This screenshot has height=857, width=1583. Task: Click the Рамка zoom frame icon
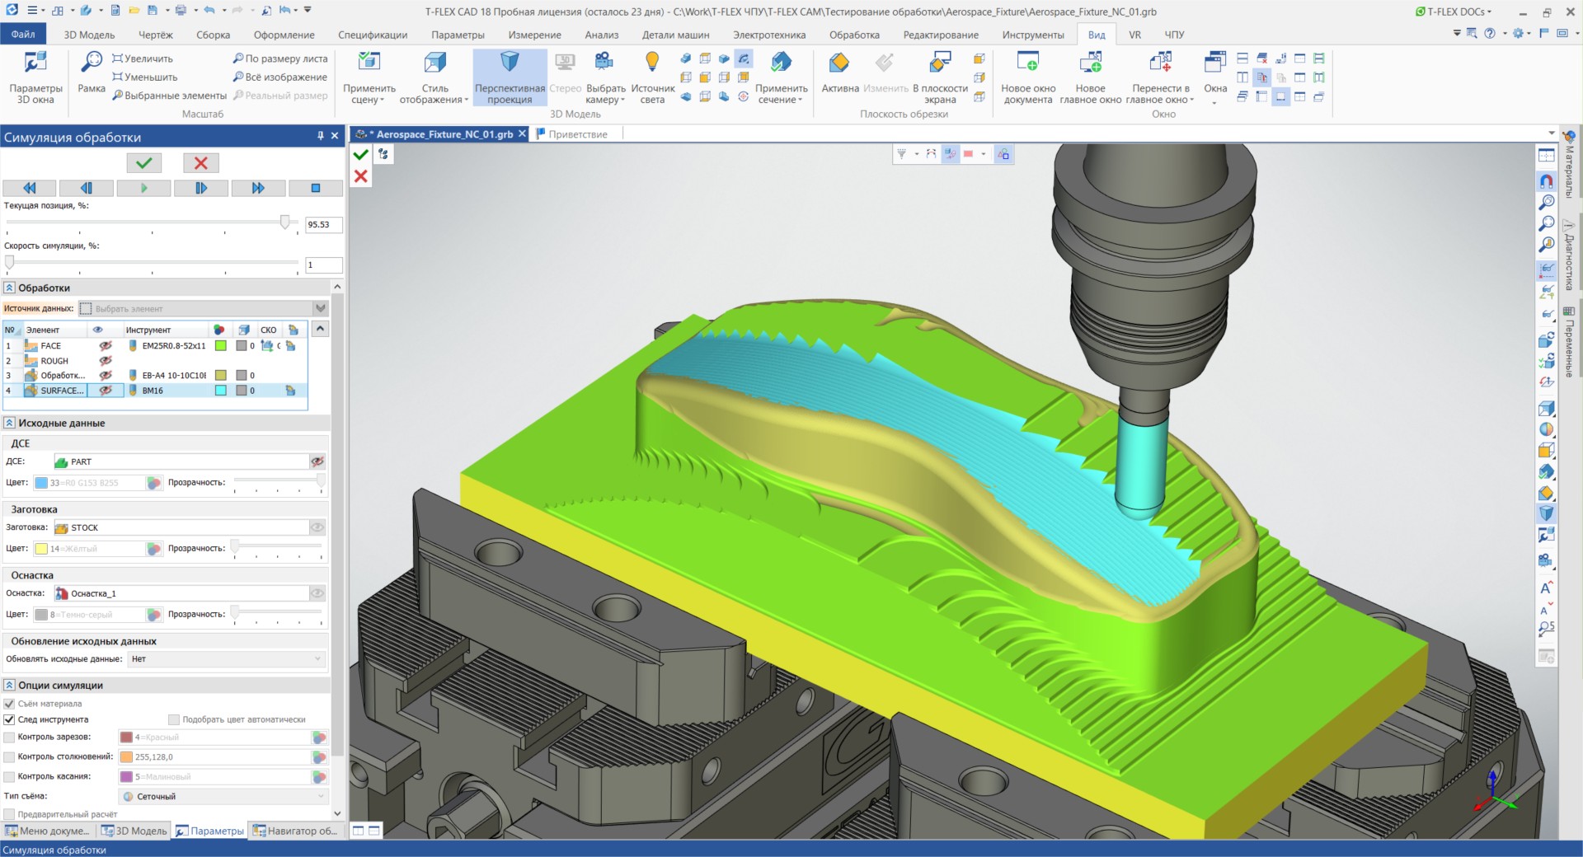92,63
